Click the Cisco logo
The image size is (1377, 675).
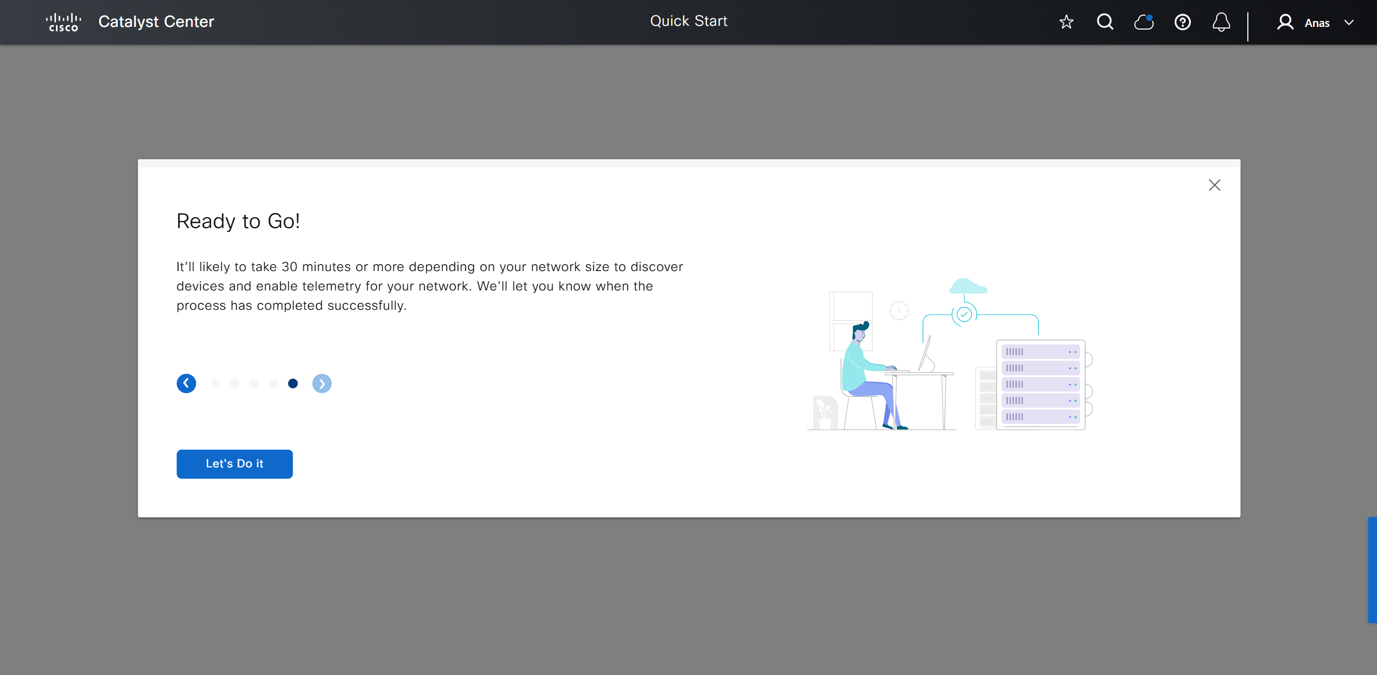63,22
